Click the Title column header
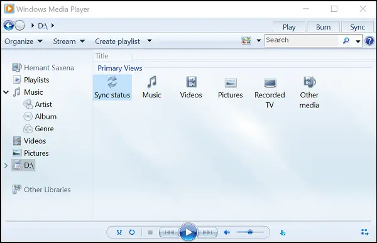Viewport: 377px width, 243px height. (x=112, y=56)
